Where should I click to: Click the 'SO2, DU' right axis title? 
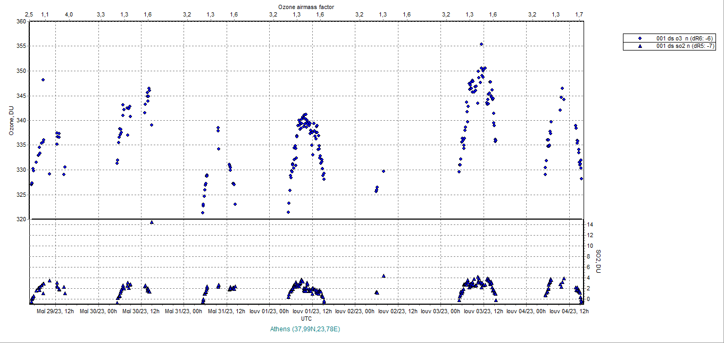tap(598, 261)
